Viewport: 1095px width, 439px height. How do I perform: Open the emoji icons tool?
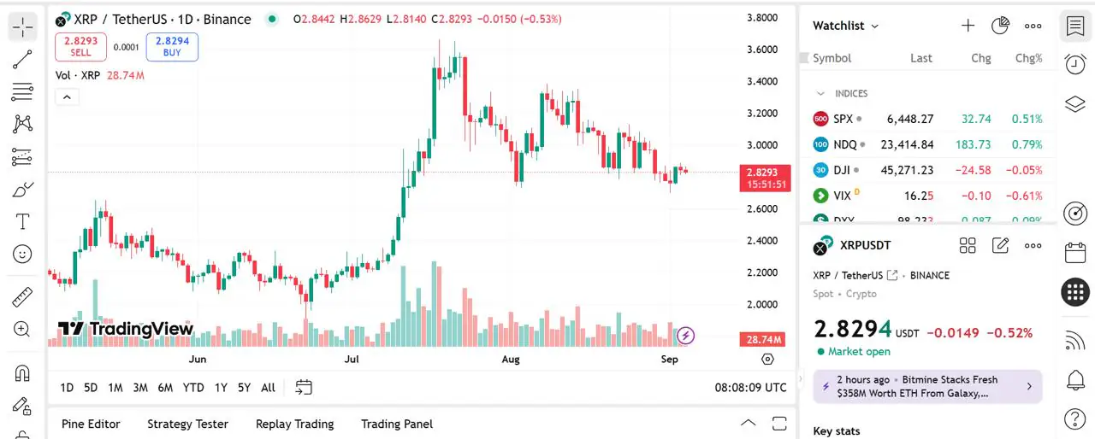[22, 255]
